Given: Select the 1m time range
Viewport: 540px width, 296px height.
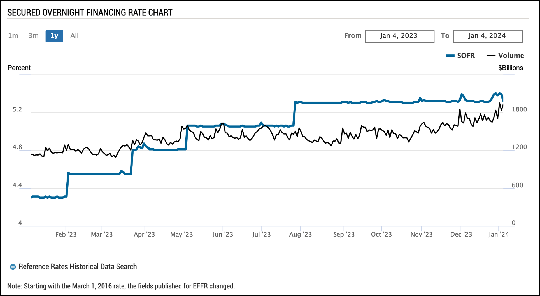Looking at the screenshot, I should coord(13,36).
